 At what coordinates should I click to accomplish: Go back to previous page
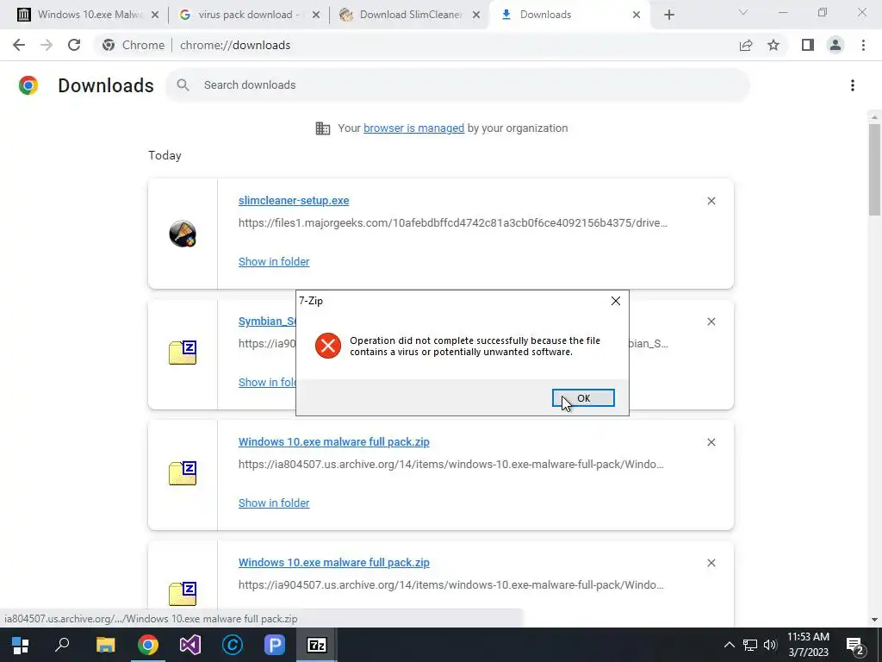click(x=19, y=45)
